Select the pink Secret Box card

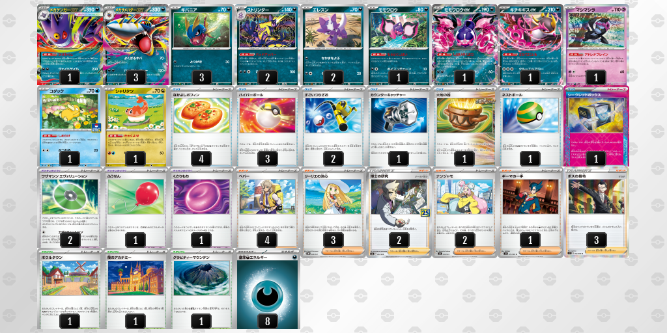click(x=596, y=126)
